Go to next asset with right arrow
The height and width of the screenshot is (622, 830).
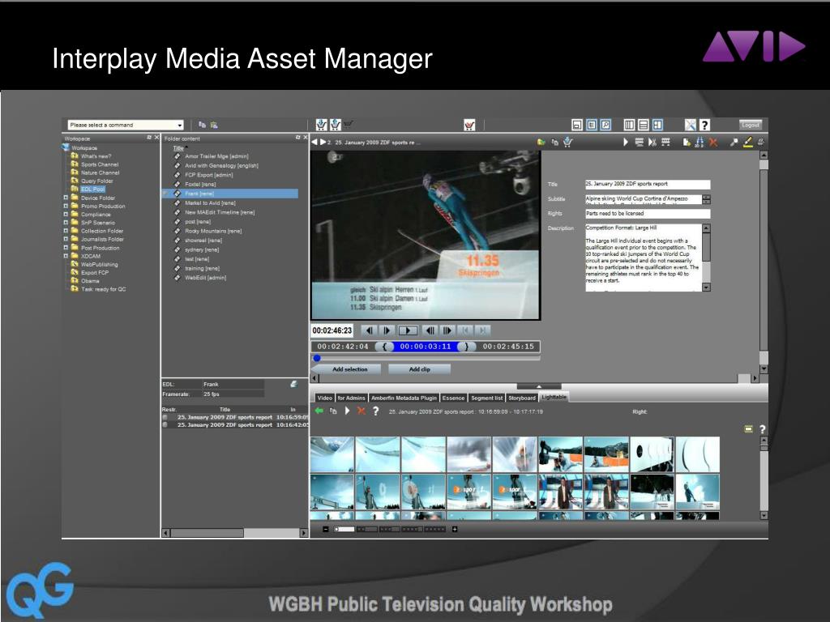[x=323, y=143]
